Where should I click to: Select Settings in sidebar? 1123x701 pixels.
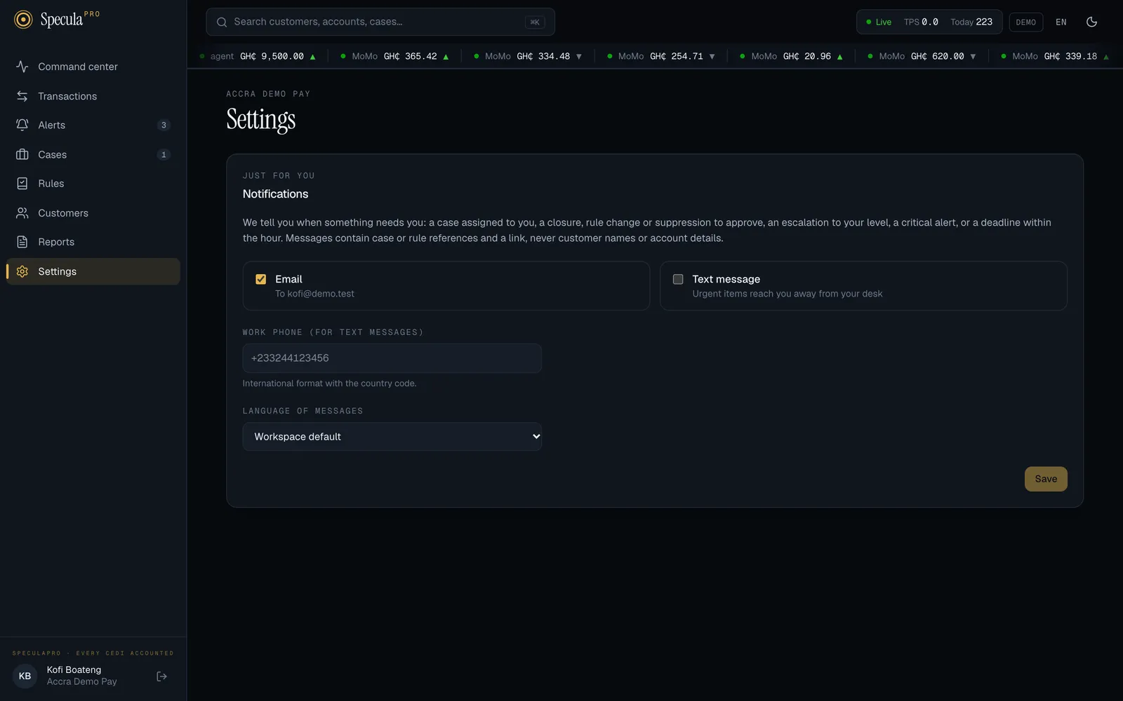93,271
